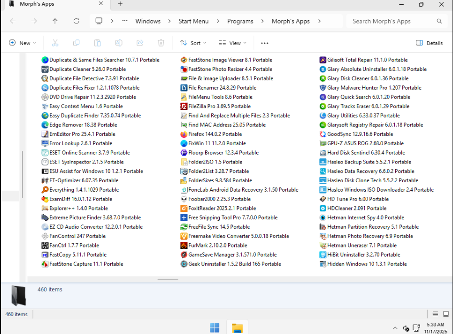Select the Edge Remover 18.38 Portable icon
The width and height of the screenshot is (453, 334).
click(45, 125)
